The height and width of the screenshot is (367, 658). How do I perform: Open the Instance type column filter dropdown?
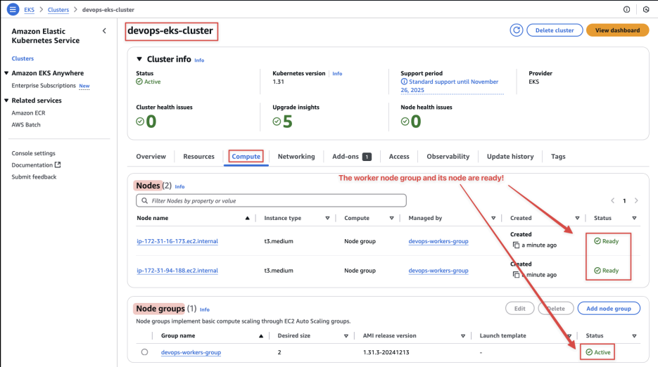(327, 218)
